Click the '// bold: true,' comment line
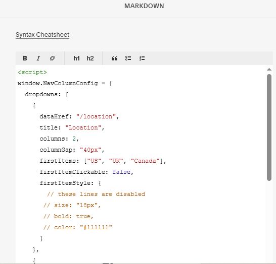Viewport: 276px width, 264px height. [68, 216]
